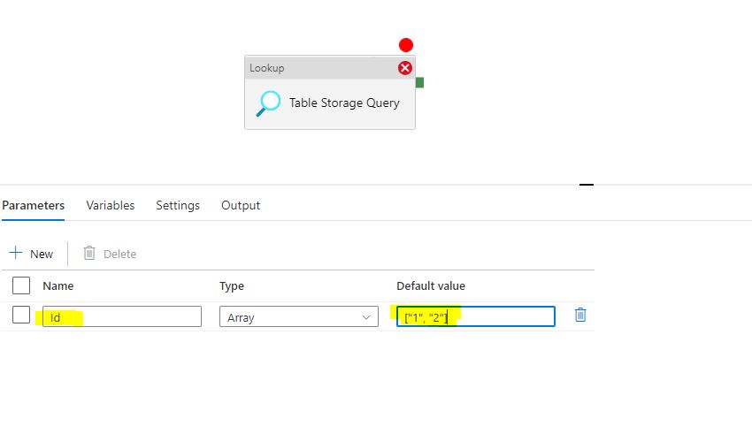Click the red error X on Lookup activity
Image resolution: width=752 pixels, height=426 pixels.
(x=405, y=68)
